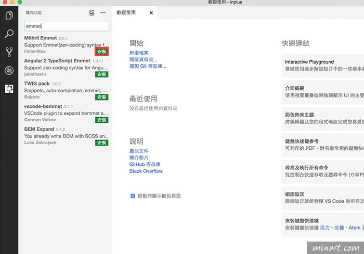Viewport: 364px width, 254px height.
Task: Click the Bajdzis publisher name
Action: click(32, 97)
